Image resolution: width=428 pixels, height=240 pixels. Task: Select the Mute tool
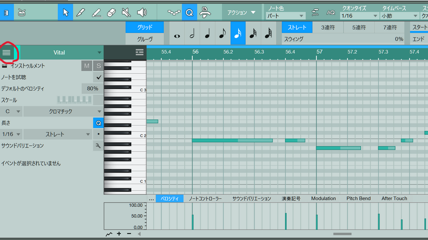point(126,12)
